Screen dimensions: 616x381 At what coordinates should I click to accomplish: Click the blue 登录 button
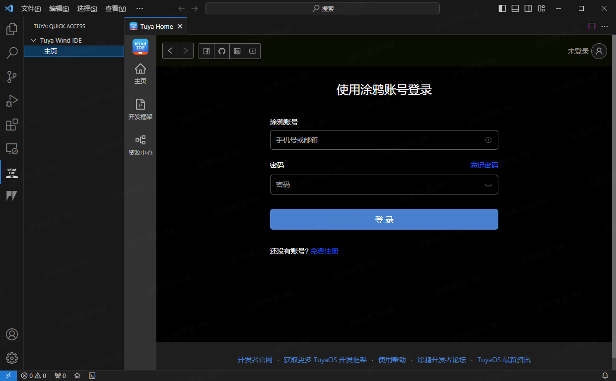pos(384,219)
